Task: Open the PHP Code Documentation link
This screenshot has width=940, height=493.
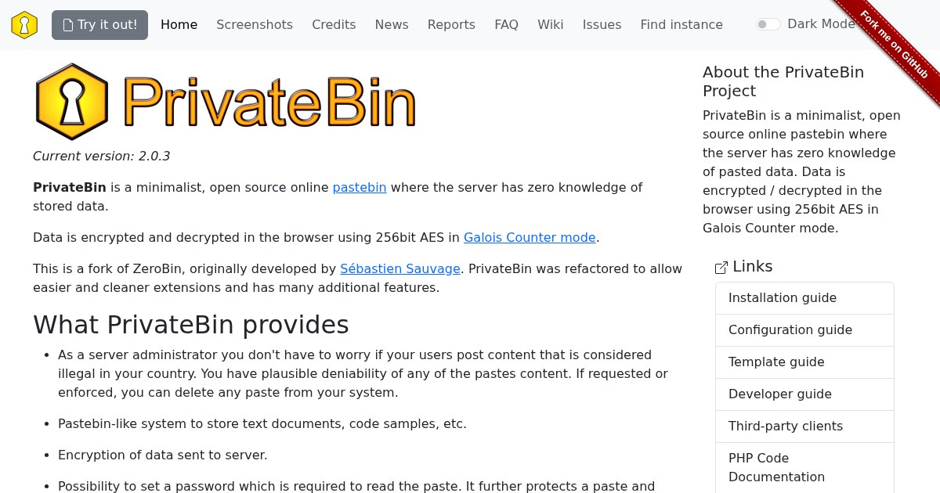Action: click(804, 468)
